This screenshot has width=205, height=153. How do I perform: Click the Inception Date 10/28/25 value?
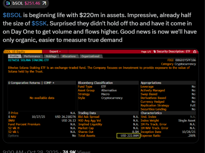click(189, 132)
